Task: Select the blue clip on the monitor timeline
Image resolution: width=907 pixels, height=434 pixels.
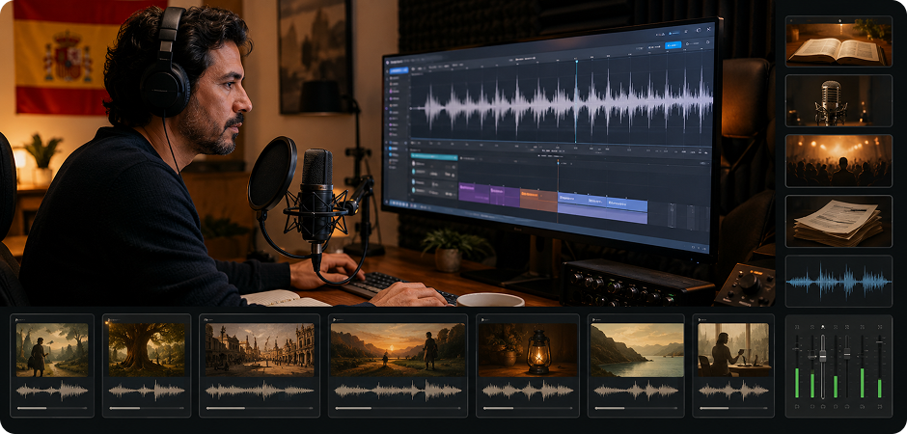Action: (x=602, y=208)
